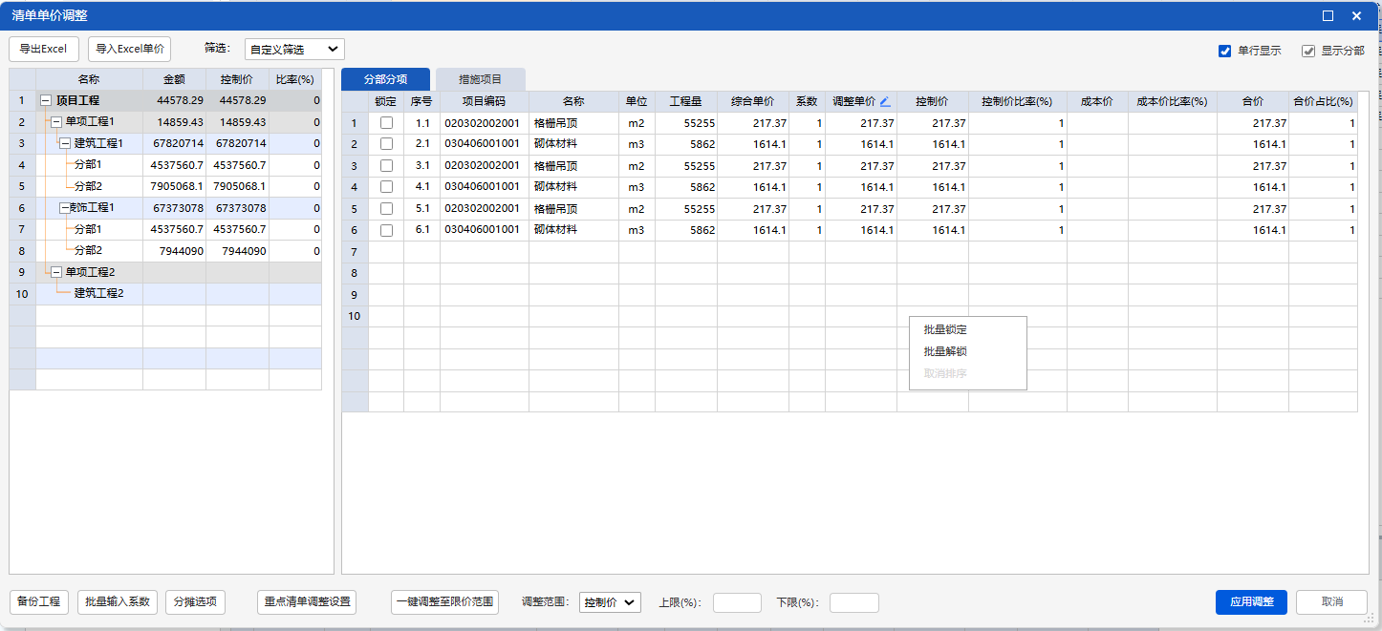This screenshot has width=1382, height=631.
Task: Toggle the 显示分部 checkbox
Action: [1308, 52]
